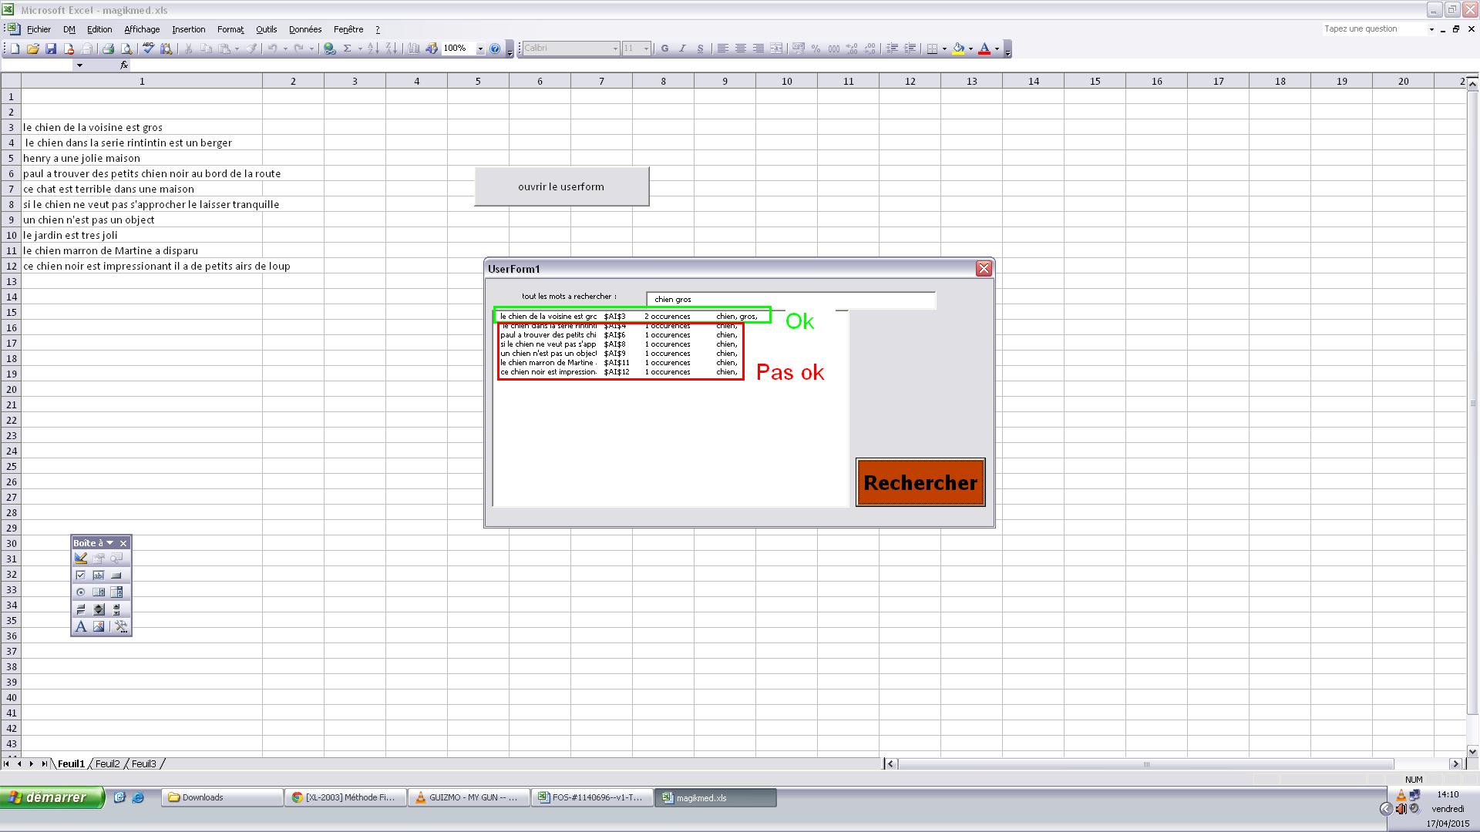Select Command Button control in toolbox

(116, 575)
